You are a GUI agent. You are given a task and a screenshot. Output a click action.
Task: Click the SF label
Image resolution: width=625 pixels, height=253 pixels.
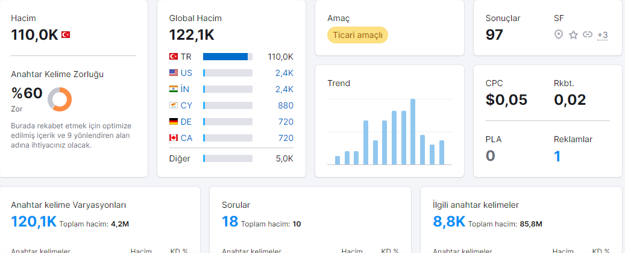pos(559,18)
